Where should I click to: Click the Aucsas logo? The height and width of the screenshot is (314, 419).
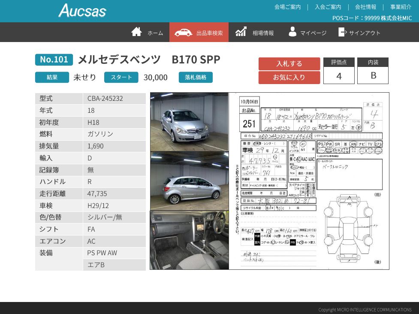(x=82, y=11)
